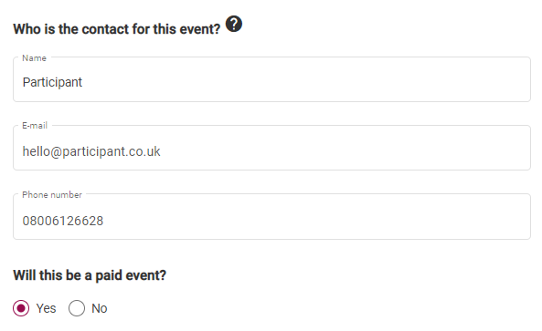Open the help tooltip beside contact heading
The width and height of the screenshot is (542, 331).
tap(234, 24)
